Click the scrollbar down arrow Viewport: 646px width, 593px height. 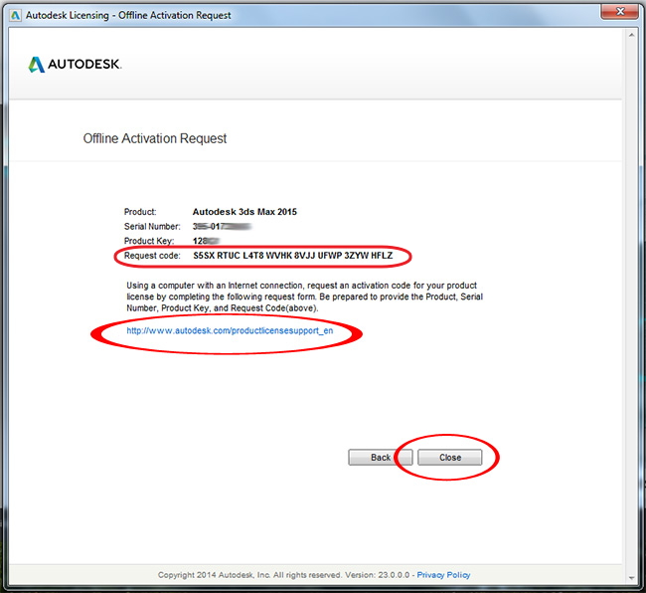click(x=631, y=578)
